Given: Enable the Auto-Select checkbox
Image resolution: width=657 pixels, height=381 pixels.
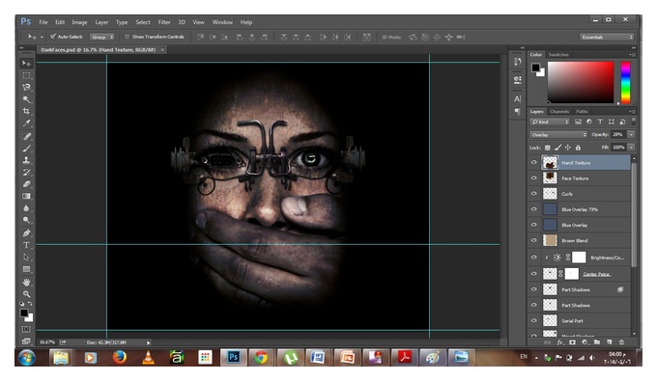Looking at the screenshot, I should pyautogui.click(x=53, y=37).
